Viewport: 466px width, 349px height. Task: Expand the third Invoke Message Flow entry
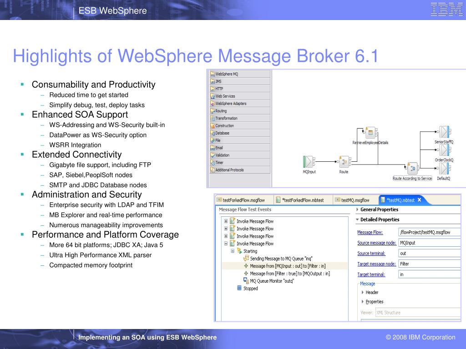point(226,236)
